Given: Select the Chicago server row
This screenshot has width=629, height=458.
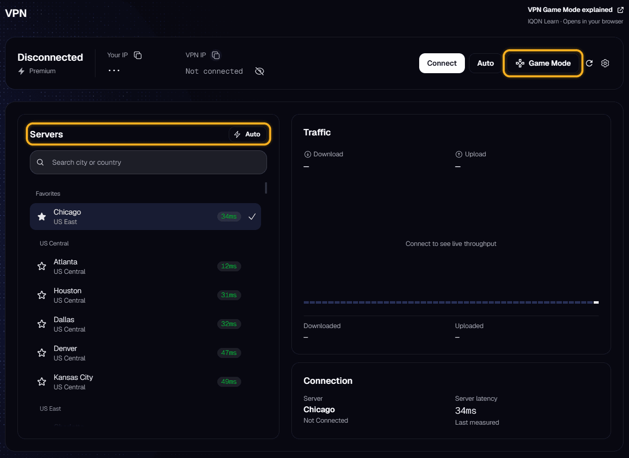Looking at the screenshot, I should (145, 217).
